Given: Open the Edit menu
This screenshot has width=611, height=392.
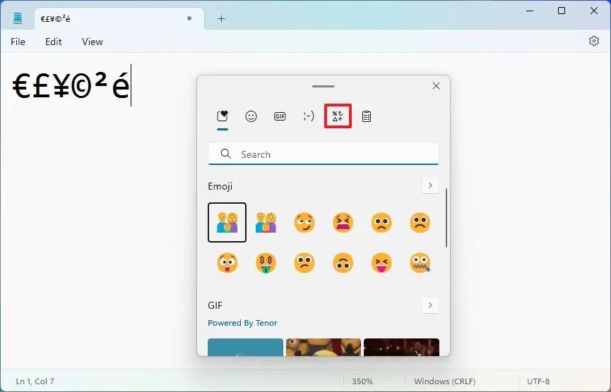Looking at the screenshot, I should [x=54, y=42].
